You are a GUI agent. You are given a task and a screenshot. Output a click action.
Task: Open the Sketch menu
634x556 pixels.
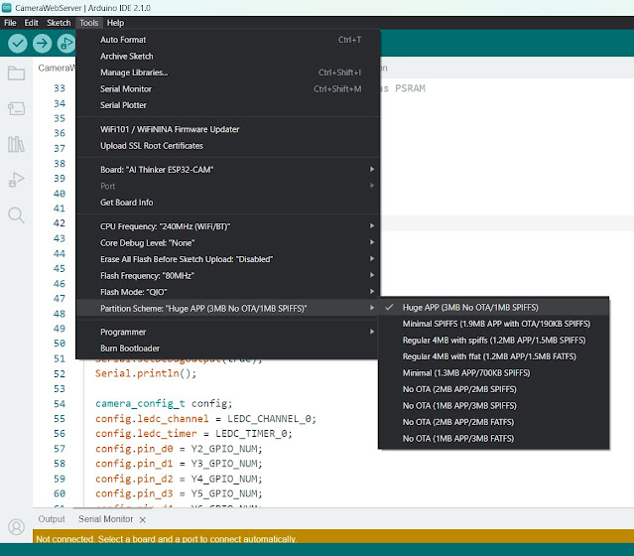59,23
